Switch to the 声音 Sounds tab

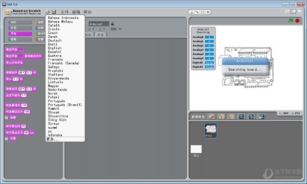coord(101,35)
